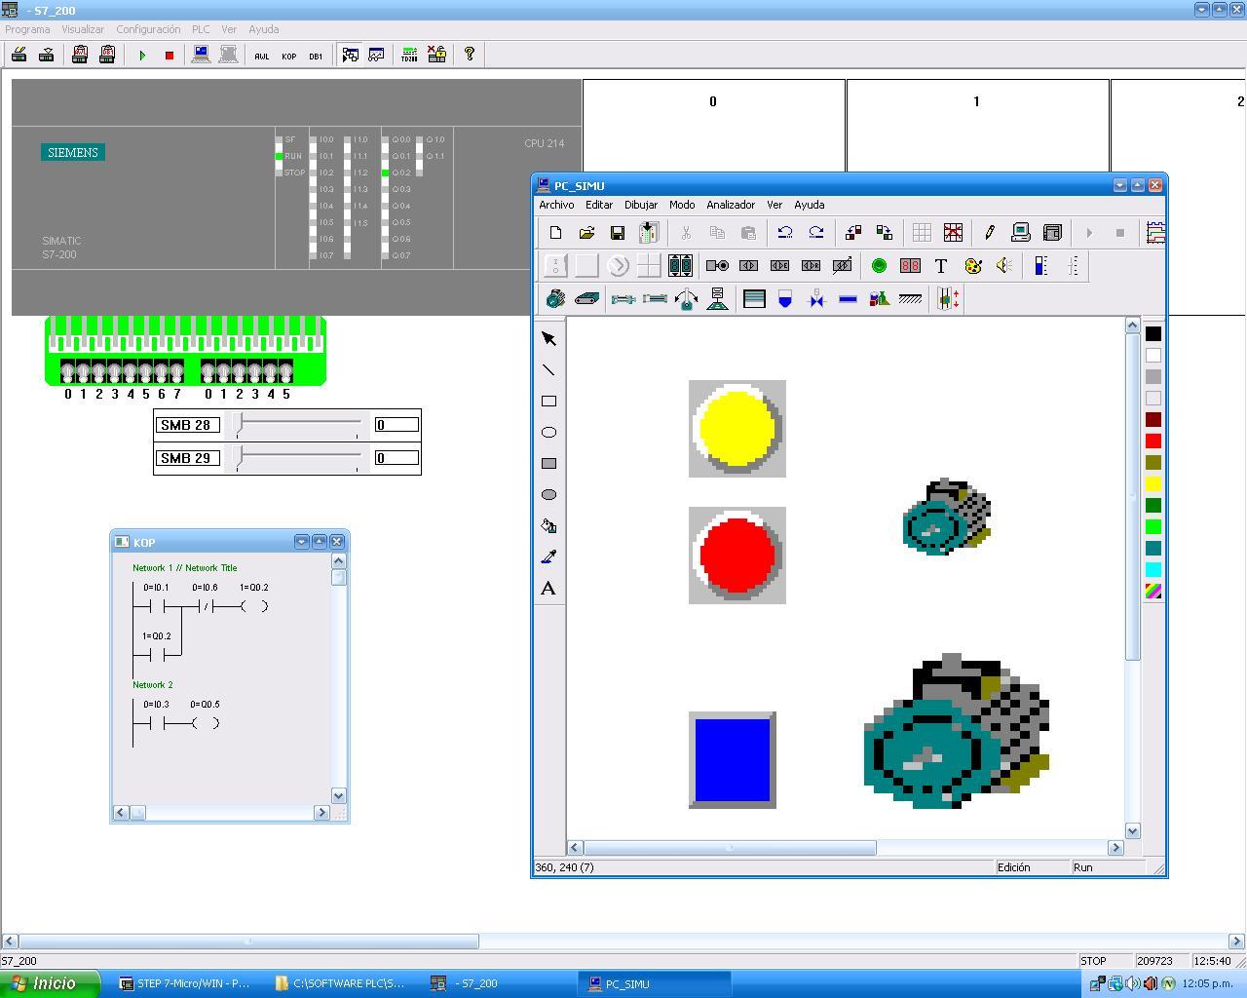
Task: Open the Configuración menu in S7_200
Action: pos(148,29)
